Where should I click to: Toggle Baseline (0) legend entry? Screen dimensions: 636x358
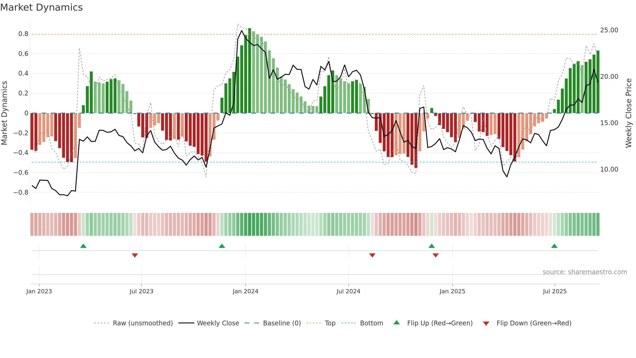[x=273, y=323]
